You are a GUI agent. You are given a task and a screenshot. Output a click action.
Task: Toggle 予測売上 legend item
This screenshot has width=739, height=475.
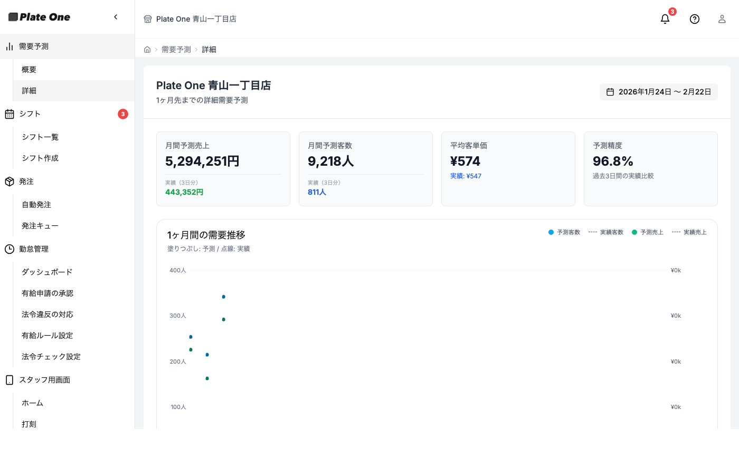[x=648, y=232]
